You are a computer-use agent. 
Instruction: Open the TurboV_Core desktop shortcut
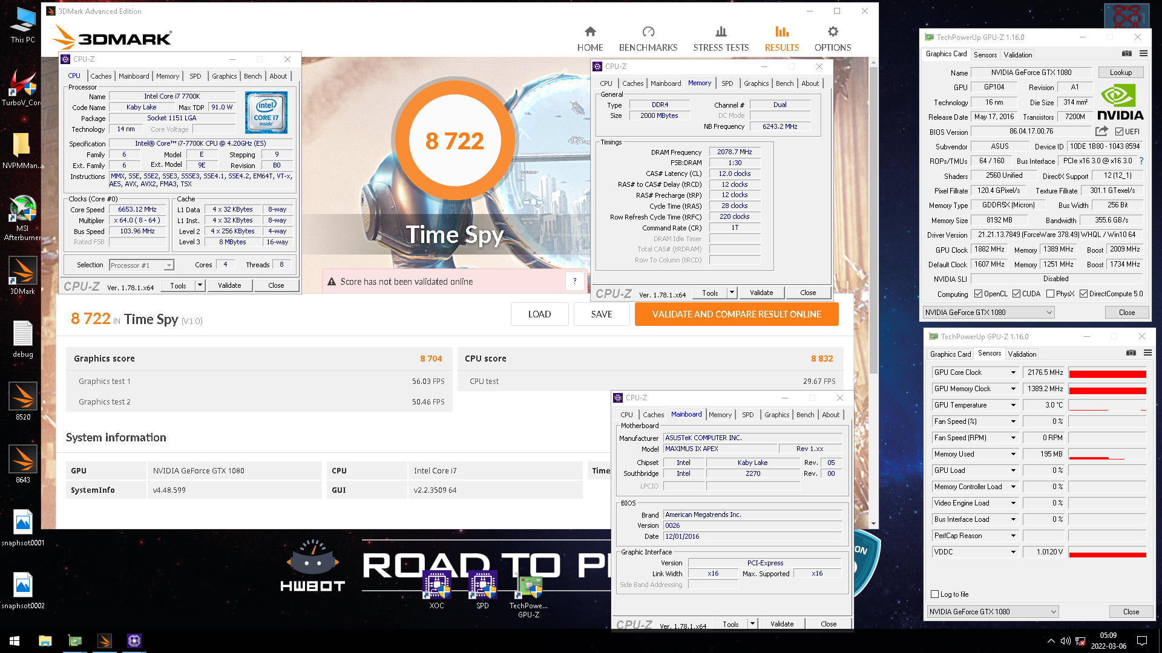[22, 88]
